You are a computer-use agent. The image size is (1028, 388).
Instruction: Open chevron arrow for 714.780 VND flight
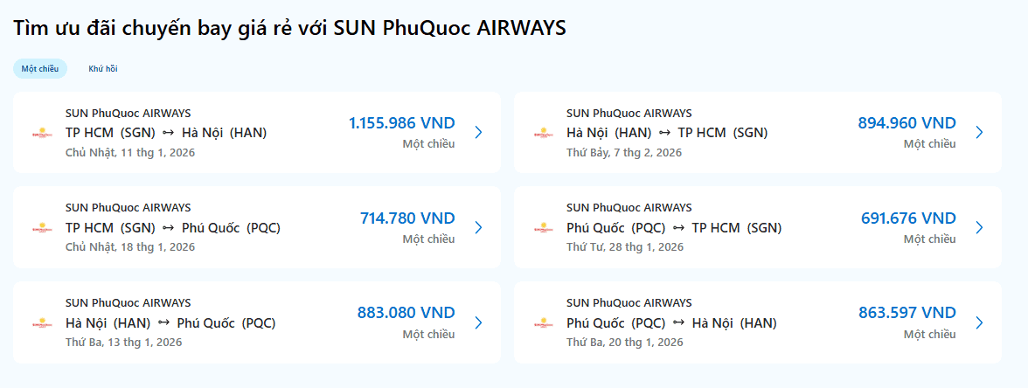(x=478, y=227)
